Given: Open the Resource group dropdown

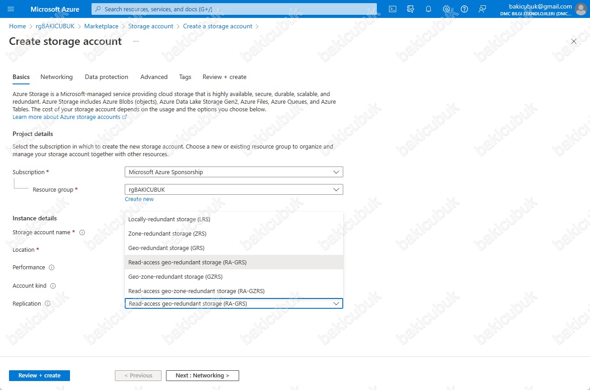Looking at the screenshot, I should (234, 189).
